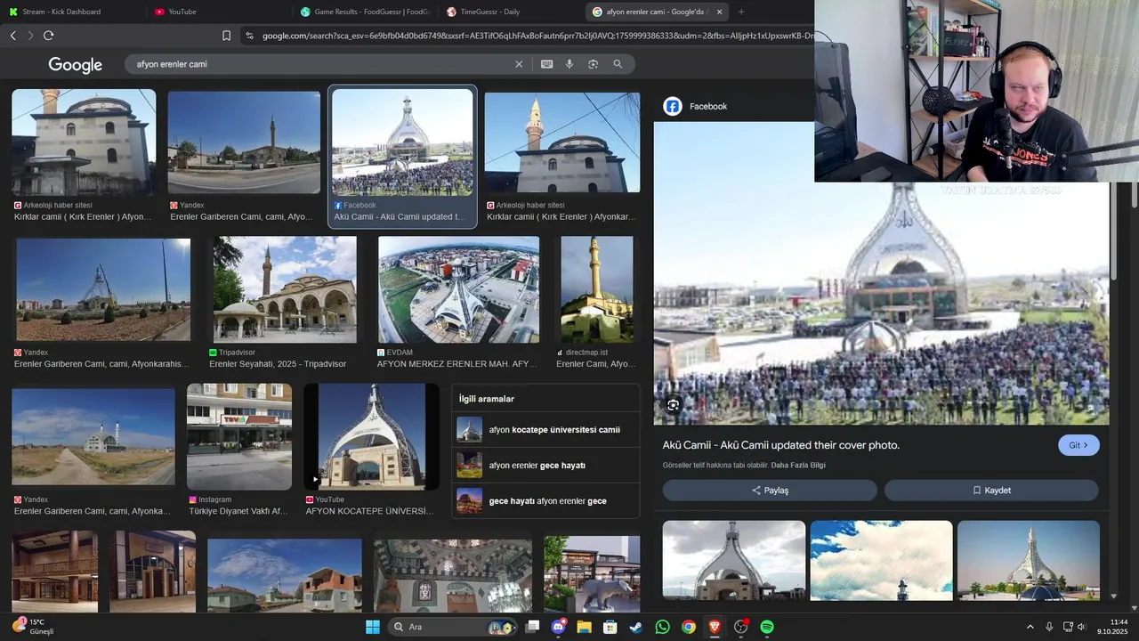1139x641 pixels.
Task: Open Microsoft Store from the taskbar
Action: click(x=610, y=627)
